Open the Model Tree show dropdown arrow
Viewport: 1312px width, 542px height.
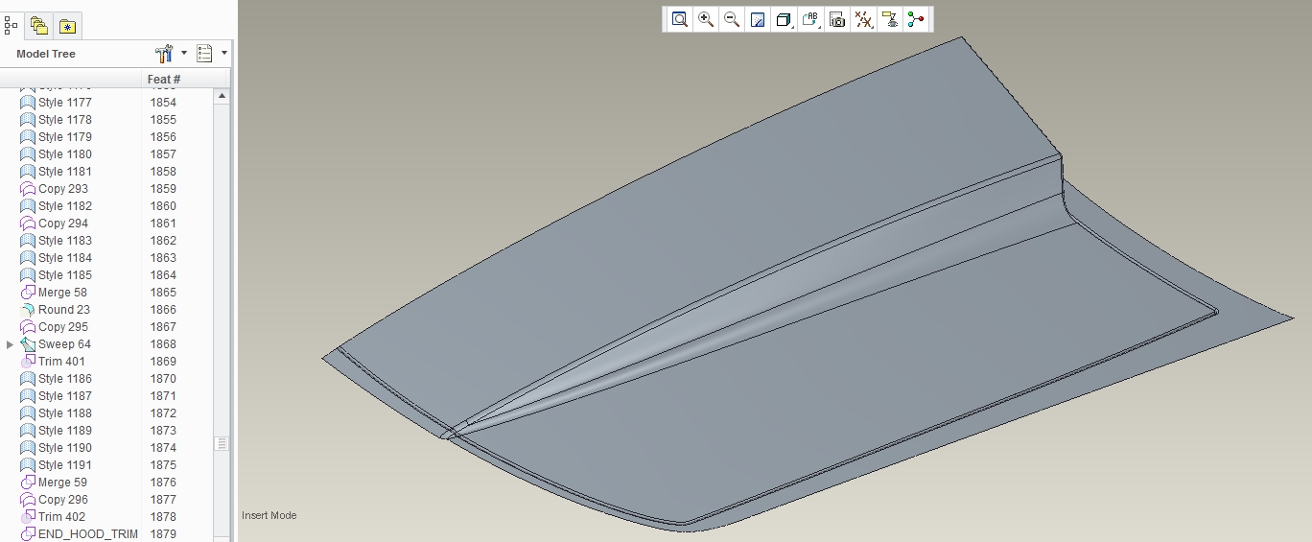223,54
